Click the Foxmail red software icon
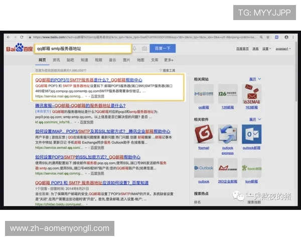 pyautogui.click(x=204, y=134)
